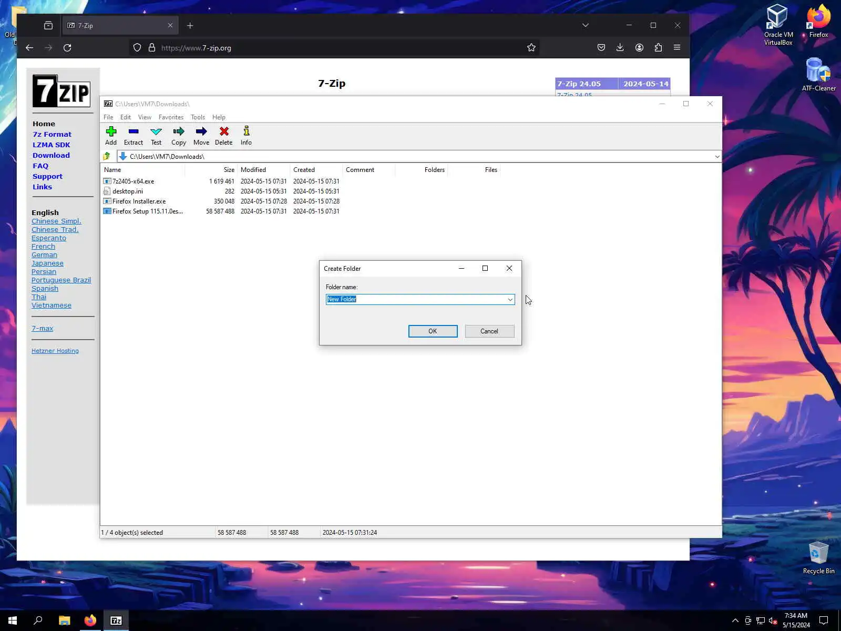The height and width of the screenshot is (631, 841).
Task: Open the Favorites menu in 7-Zip
Action: [x=171, y=117]
